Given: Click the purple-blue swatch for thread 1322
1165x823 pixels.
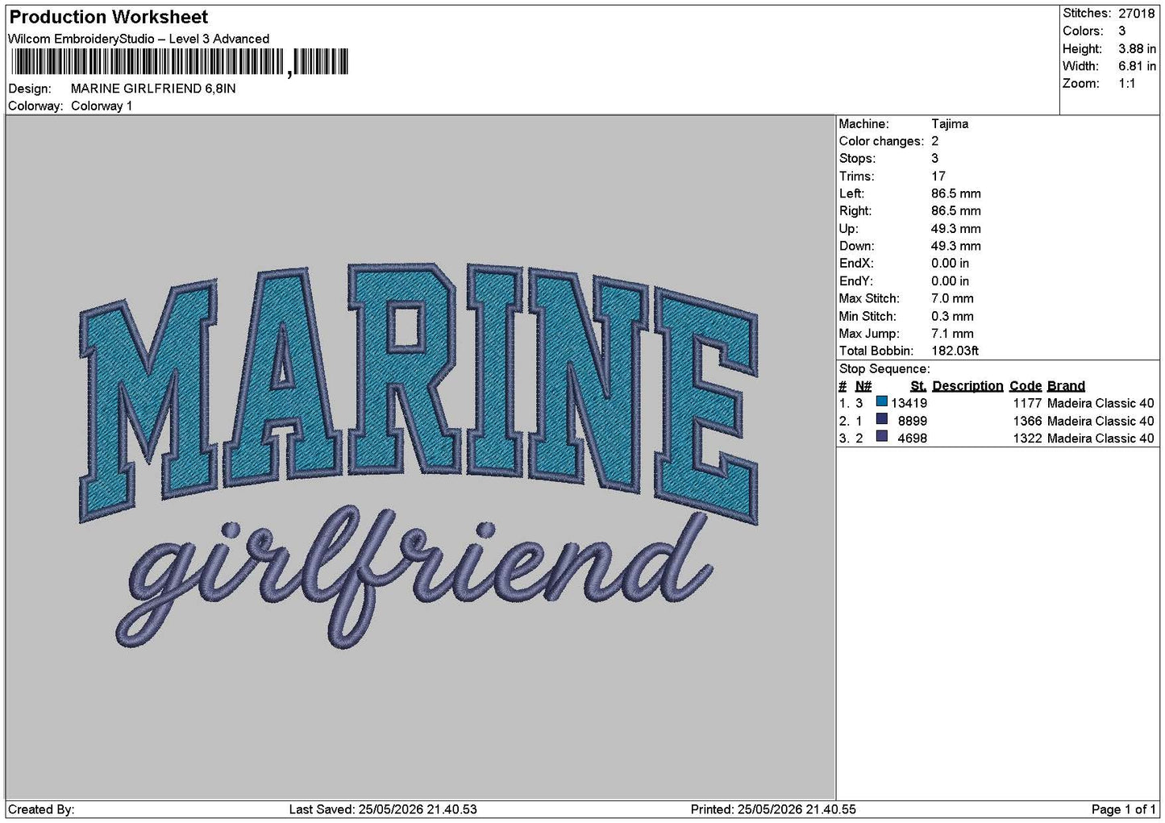Looking at the screenshot, I should (x=882, y=438).
